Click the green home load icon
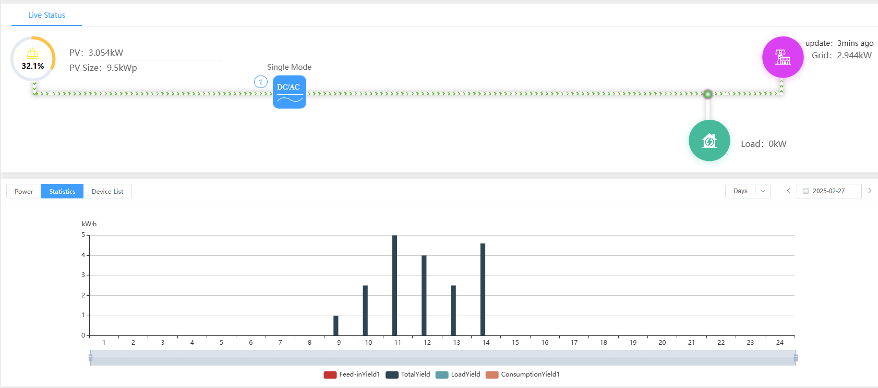 pos(709,141)
